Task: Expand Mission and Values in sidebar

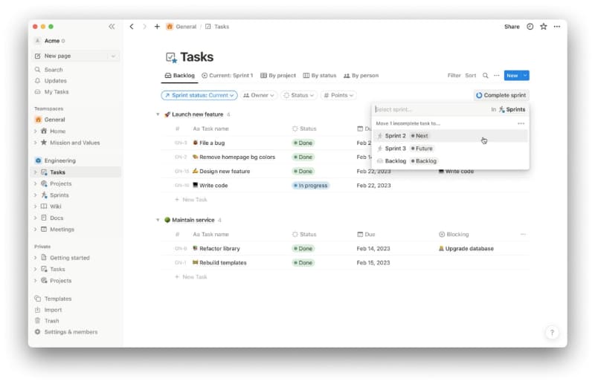Action: pyautogui.click(x=35, y=143)
